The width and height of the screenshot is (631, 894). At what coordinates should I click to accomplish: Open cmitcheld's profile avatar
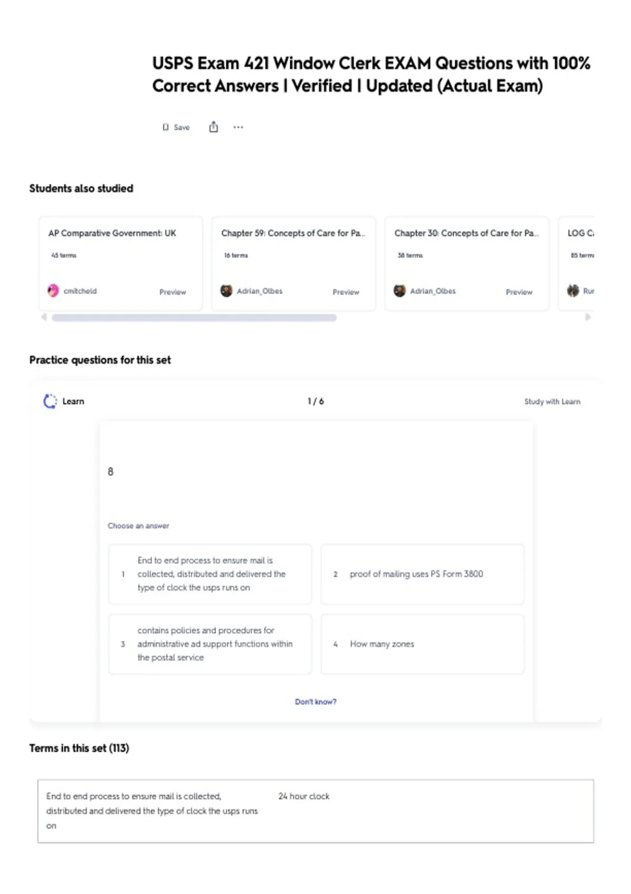tap(53, 290)
